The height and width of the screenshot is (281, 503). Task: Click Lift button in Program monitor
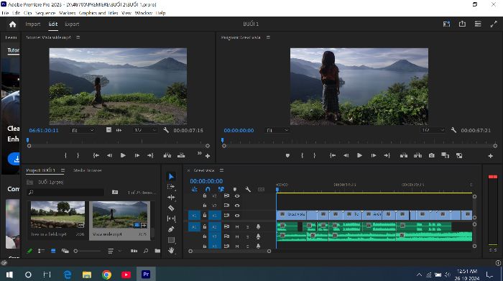(404, 155)
